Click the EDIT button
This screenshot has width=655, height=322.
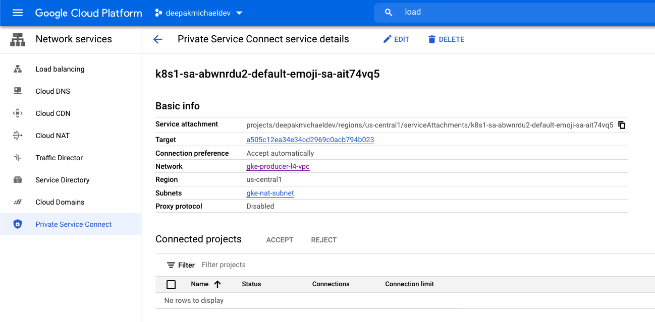pos(396,39)
